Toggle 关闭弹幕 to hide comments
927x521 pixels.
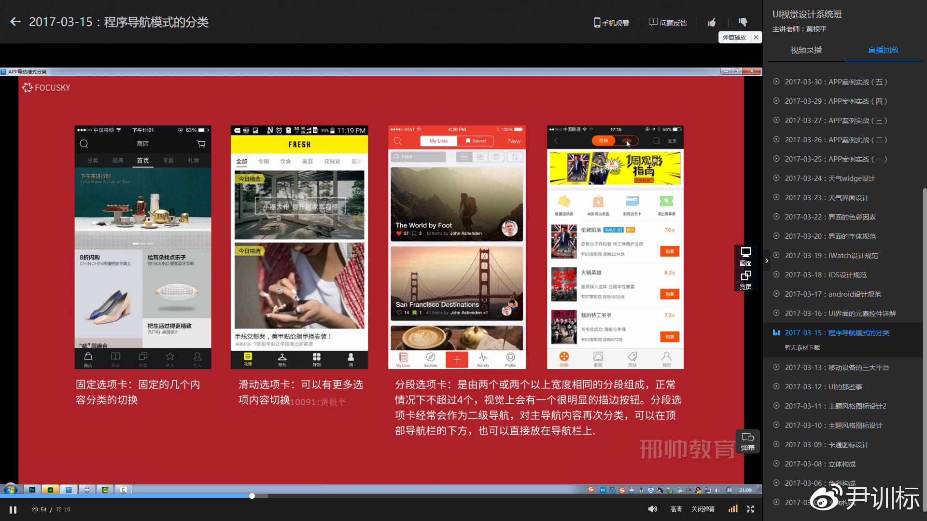(703, 509)
